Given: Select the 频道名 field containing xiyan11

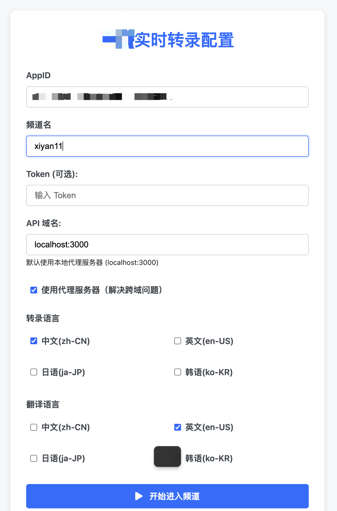Looking at the screenshot, I should point(167,146).
